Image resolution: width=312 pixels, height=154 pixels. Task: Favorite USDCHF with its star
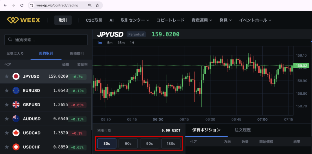[7, 147]
